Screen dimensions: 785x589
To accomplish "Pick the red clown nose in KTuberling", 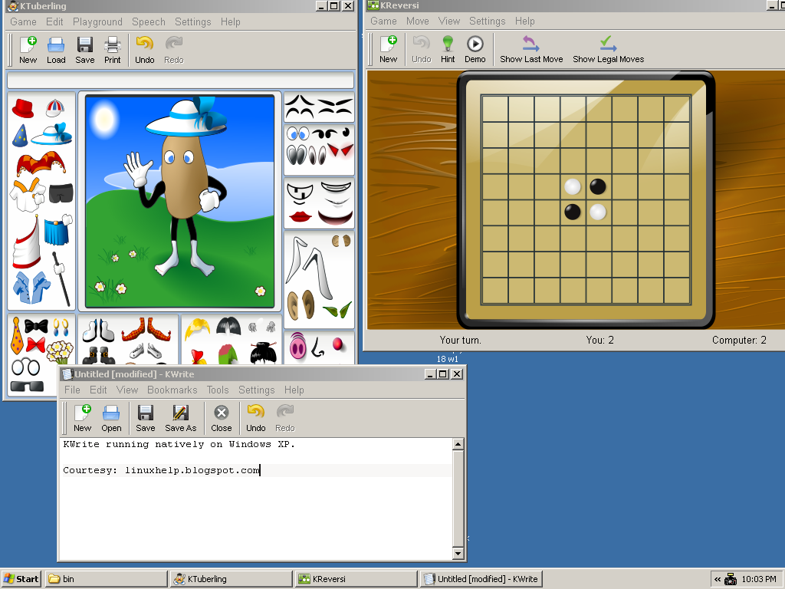I will pos(338,344).
